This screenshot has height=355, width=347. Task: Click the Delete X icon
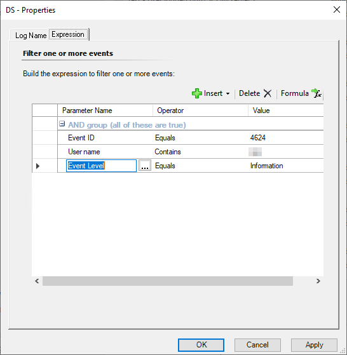pos(268,93)
